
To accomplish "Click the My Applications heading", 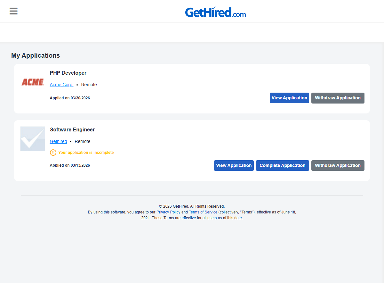I will pos(36,55).
